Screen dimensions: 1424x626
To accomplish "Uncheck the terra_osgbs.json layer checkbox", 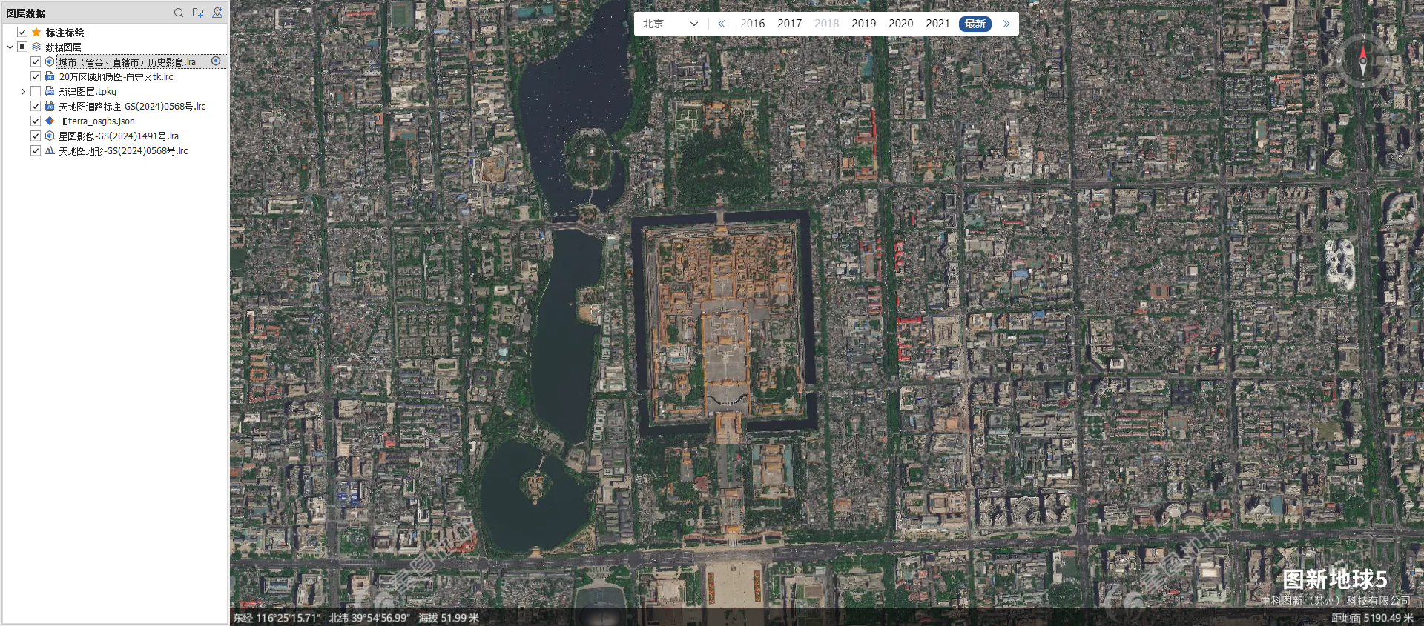I will [x=36, y=121].
